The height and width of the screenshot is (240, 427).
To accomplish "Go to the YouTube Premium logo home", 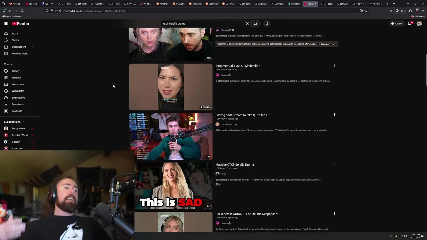I will coord(21,24).
